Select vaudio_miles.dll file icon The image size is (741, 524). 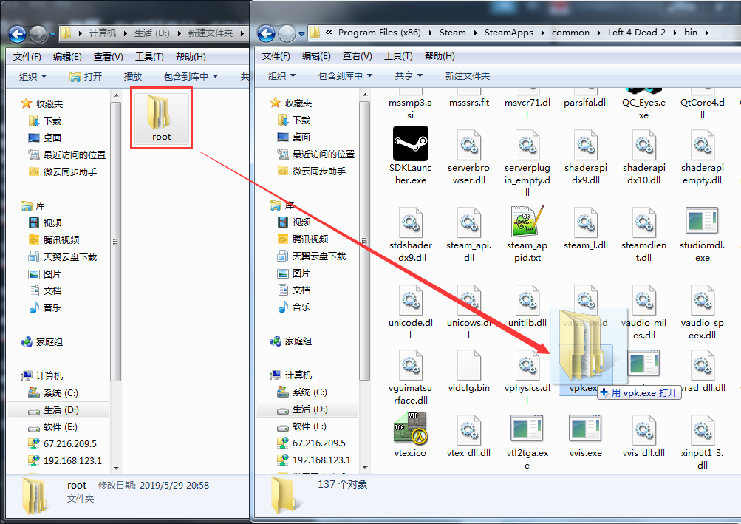point(643,299)
